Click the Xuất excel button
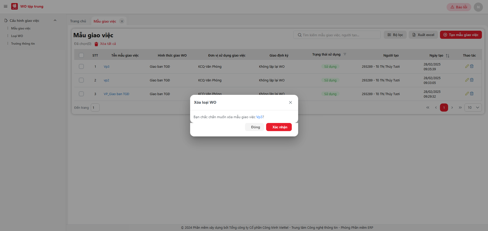This screenshot has width=488, height=231. pos(423,35)
